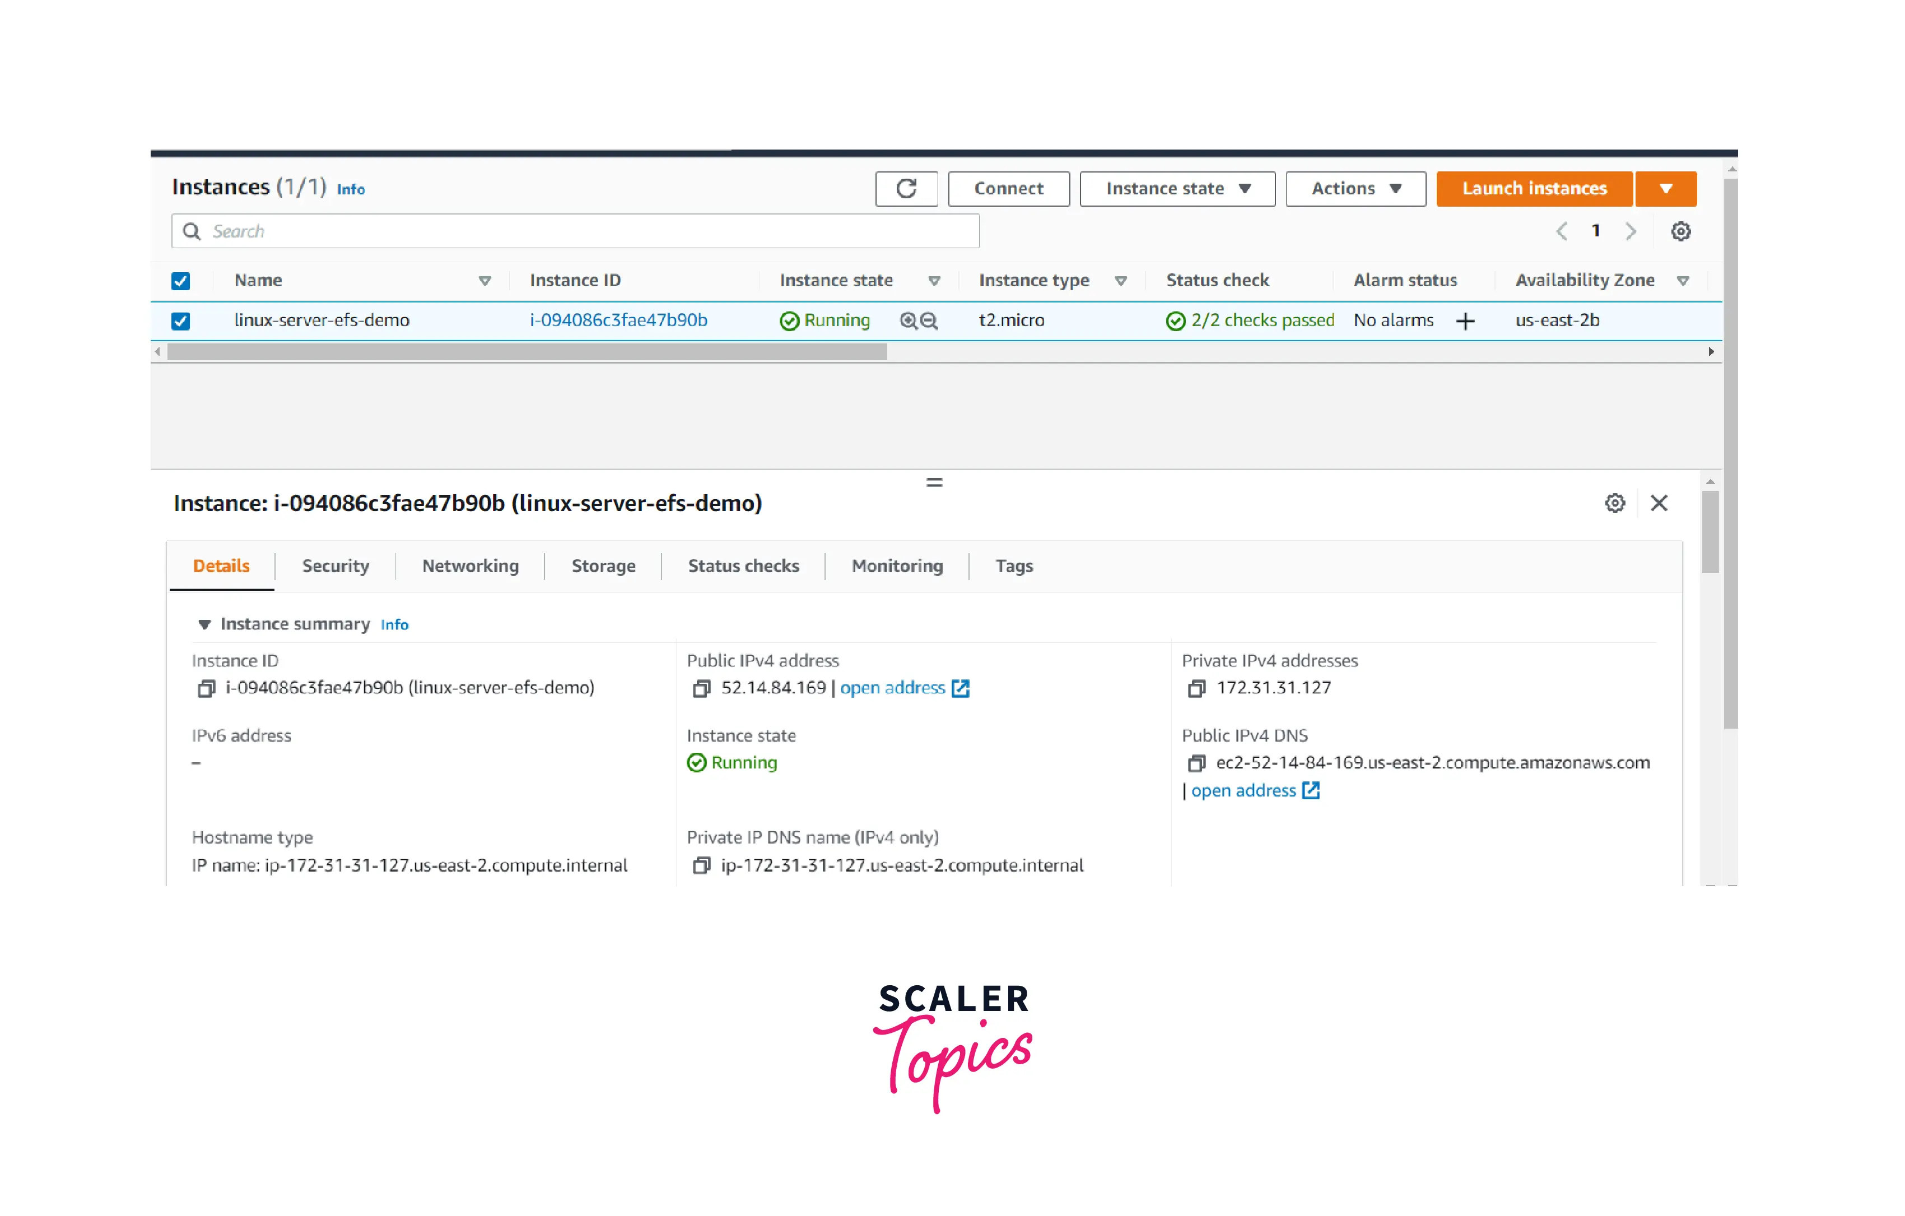Viewport: 1905px width, 1216px height.
Task: Switch to the Networking tab
Action: 470,566
